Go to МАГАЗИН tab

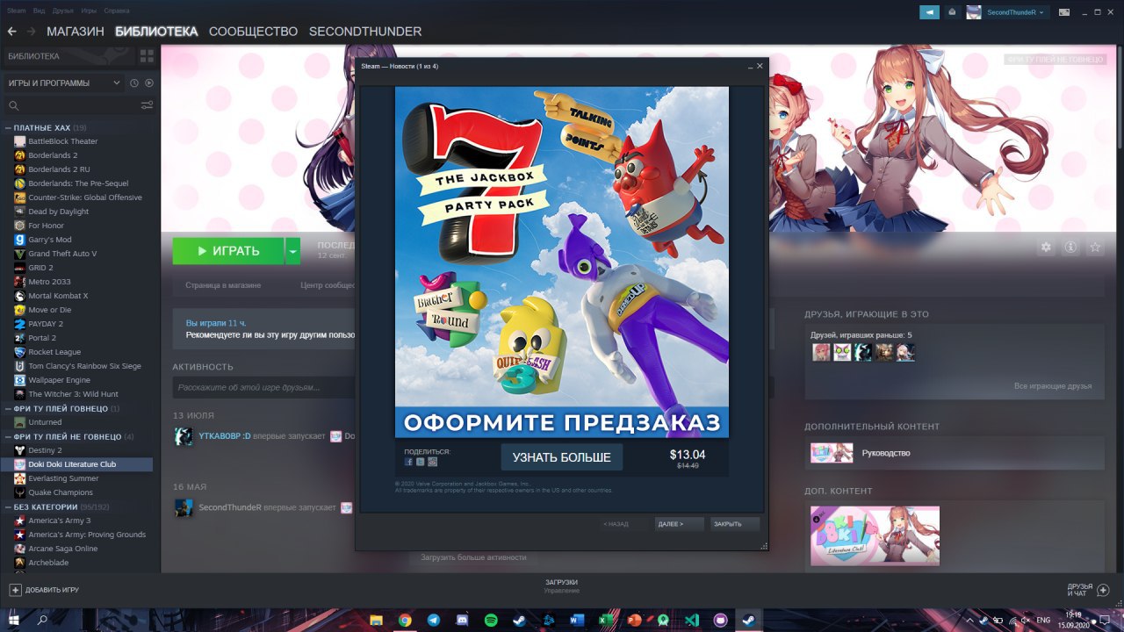coord(76,32)
